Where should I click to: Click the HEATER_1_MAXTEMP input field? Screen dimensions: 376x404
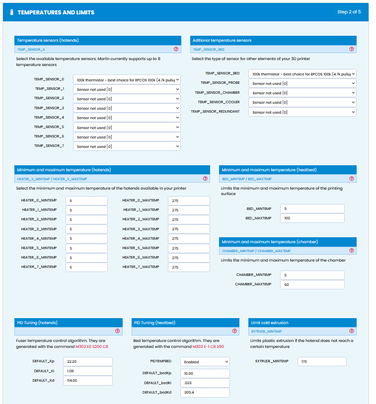[189, 210]
